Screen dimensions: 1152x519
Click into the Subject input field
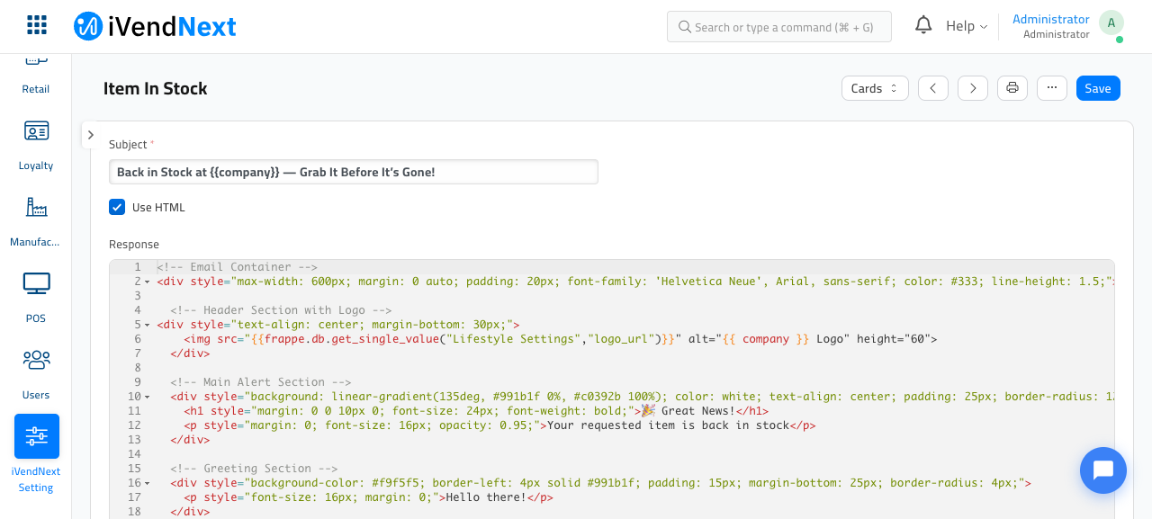[x=354, y=172]
